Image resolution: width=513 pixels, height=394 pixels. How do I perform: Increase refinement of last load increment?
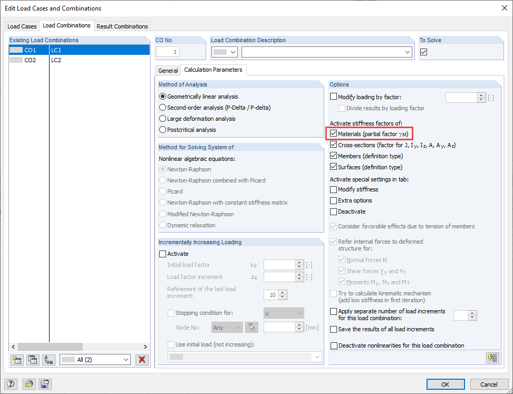(283, 293)
